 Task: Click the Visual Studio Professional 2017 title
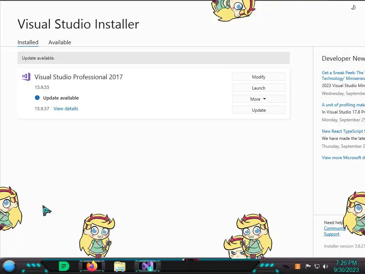[x=78, y=77]
